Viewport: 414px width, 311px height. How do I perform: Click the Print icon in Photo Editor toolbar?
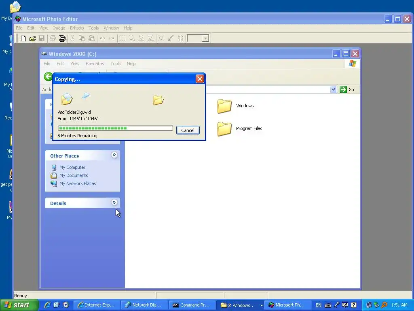pyautogui.click(x=53, y=38)
